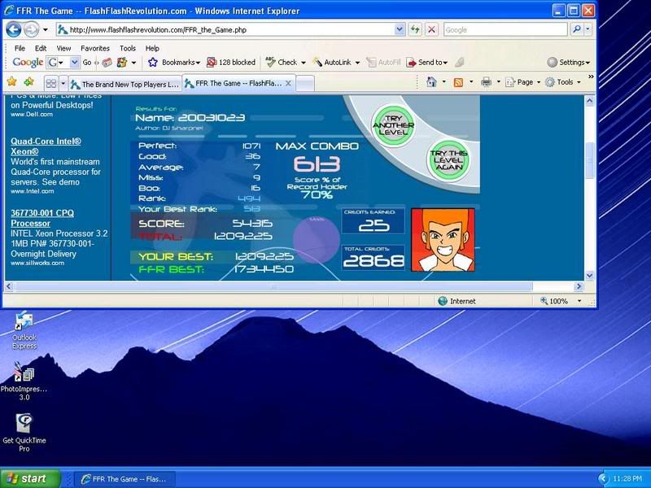The width and height of the screenshot is (651, 488).
Task: Click the orange RSS feeds icon
Action: [458, 82]
